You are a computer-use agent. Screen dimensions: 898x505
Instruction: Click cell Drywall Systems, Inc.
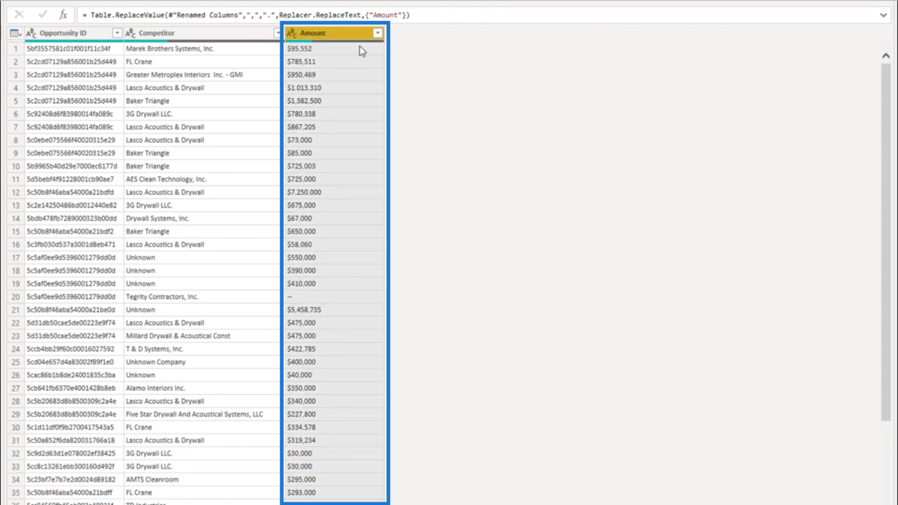point(158,219)
